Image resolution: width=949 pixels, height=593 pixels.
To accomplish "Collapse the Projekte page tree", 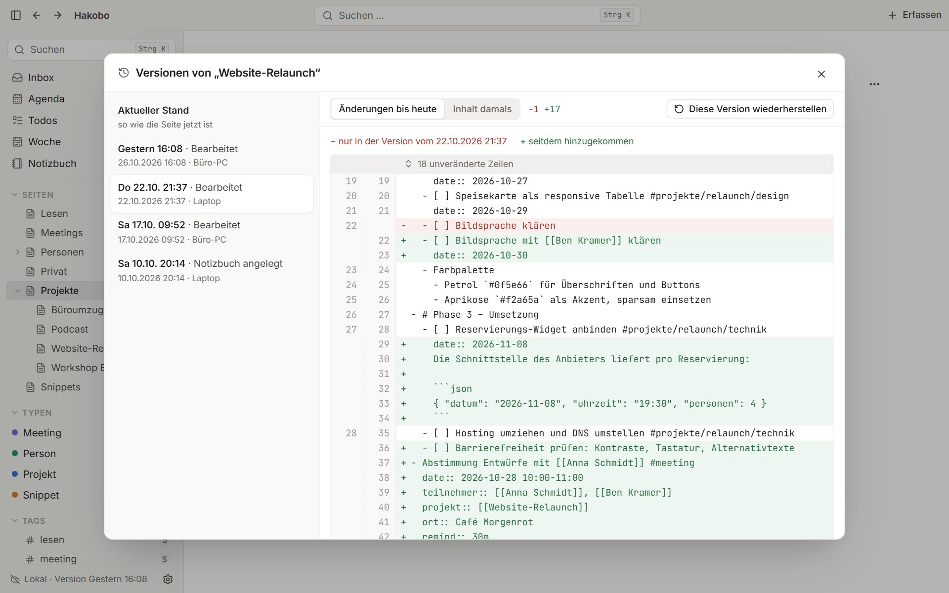I will click(x=18, y=291).
